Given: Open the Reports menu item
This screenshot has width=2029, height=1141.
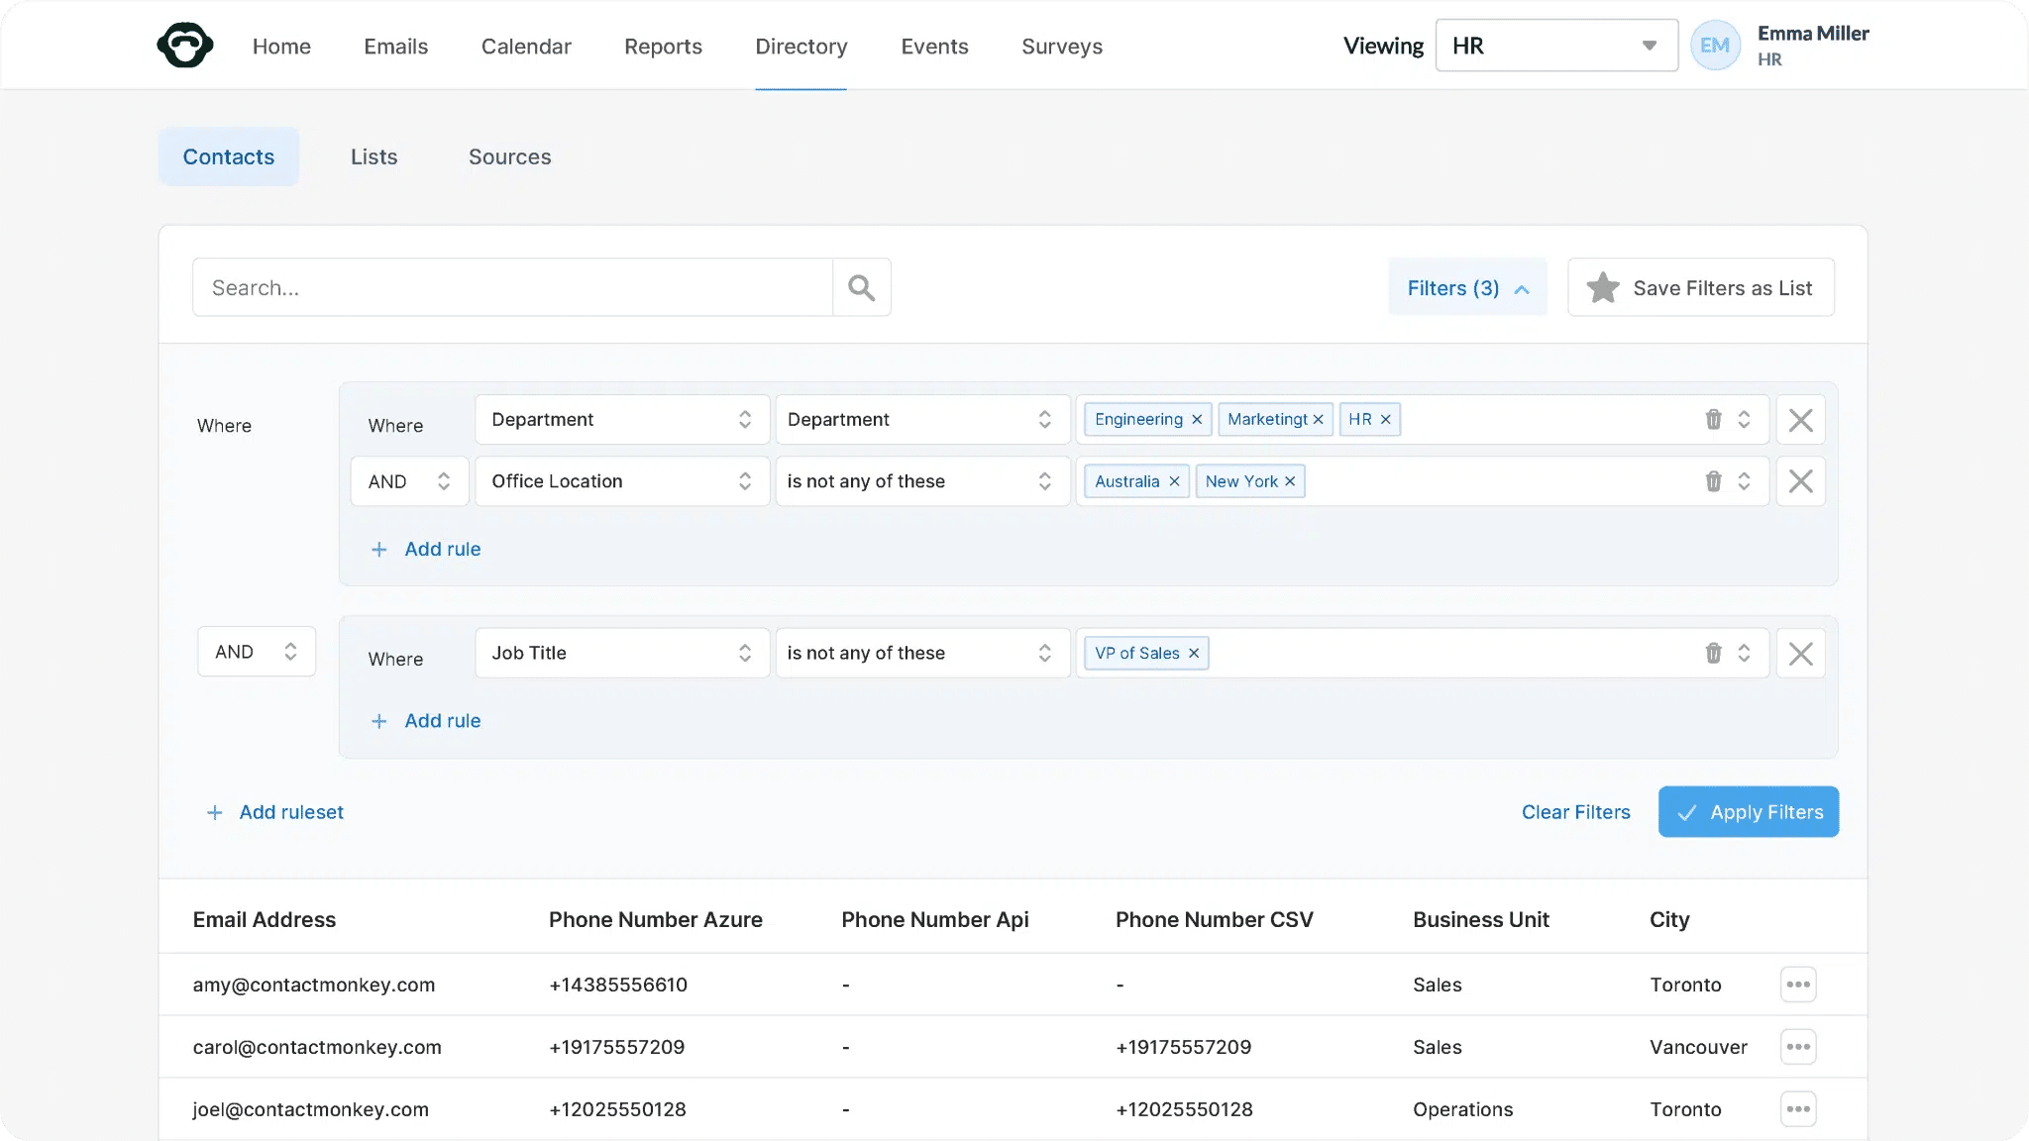Looking at the screenshot, I should point(663,47).
